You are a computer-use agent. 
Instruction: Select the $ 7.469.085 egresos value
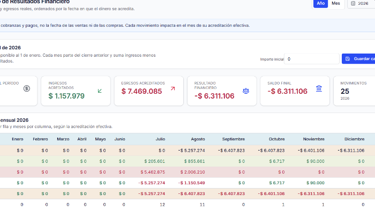coord(141,91)
